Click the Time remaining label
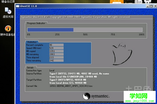Viewport: 157px width, 104px height. tap(34, 61)
